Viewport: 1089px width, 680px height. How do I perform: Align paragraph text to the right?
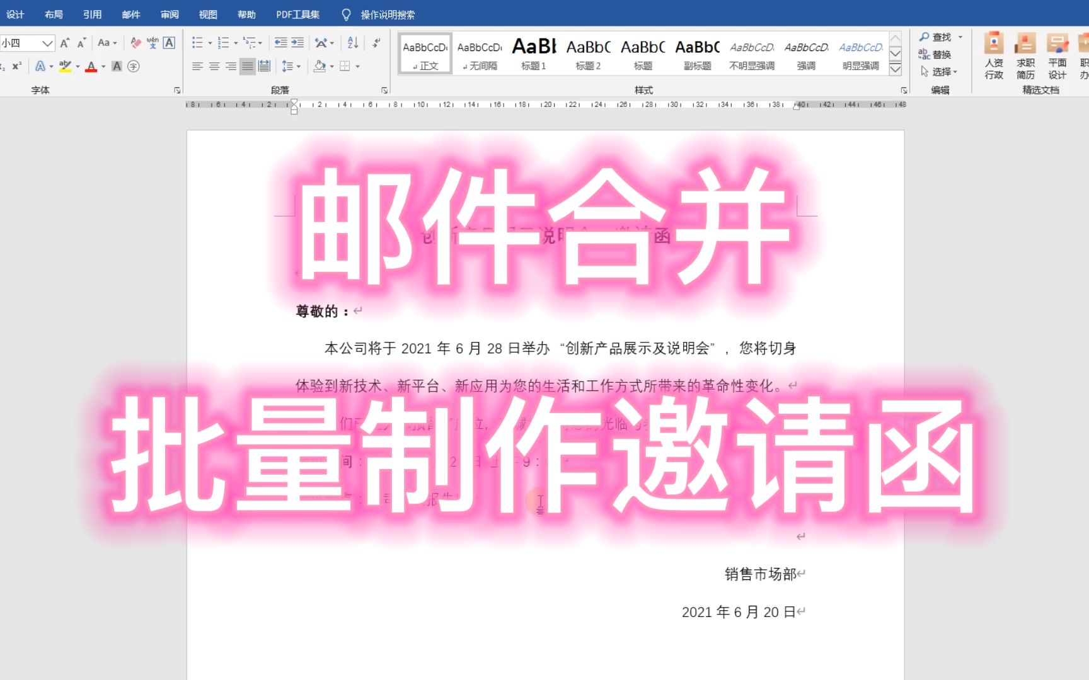pos(231,66)
